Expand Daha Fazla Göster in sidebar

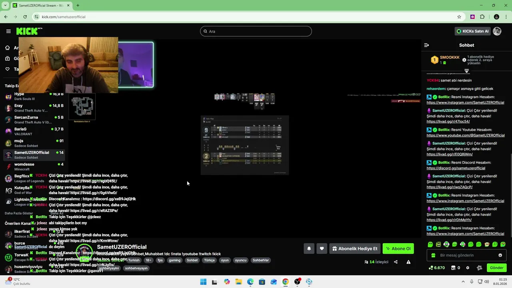19,213
